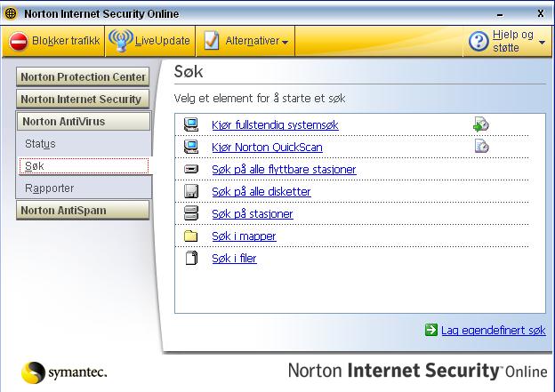Click the computer icon beside Kjør fullstendig systemsøk
This screenshot has width=555, height=392.
point(191,124)
